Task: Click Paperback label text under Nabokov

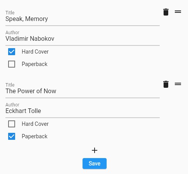Action: (x=34, y=64)
